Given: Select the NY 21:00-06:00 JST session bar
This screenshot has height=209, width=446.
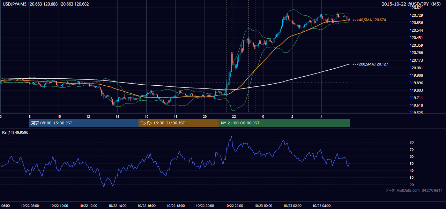Looking at the screenshot, I should point(284,123).
